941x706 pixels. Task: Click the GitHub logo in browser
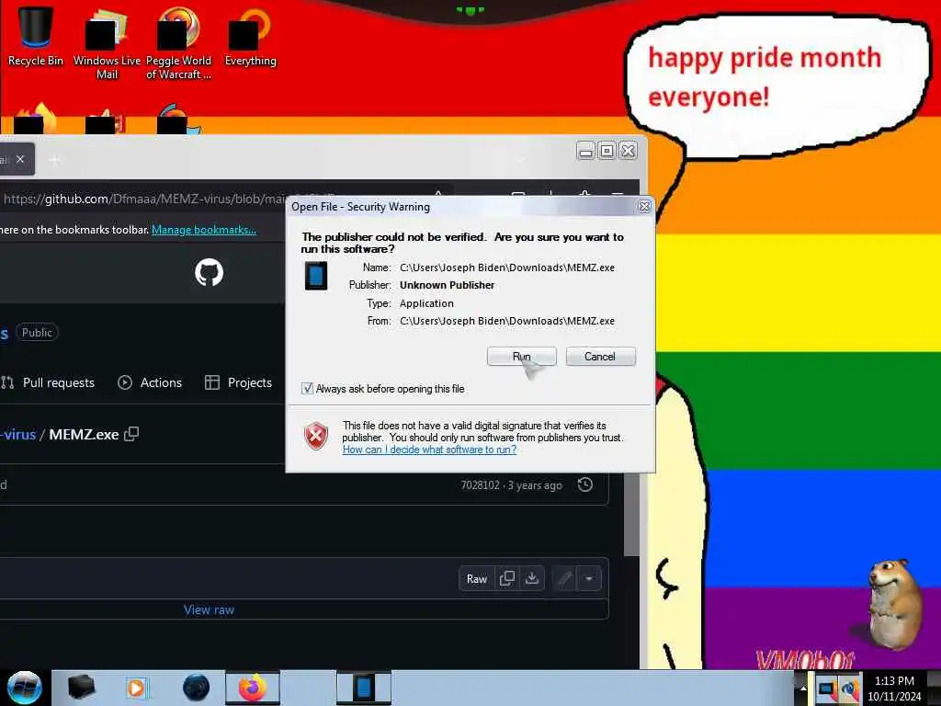click(209, 272)
